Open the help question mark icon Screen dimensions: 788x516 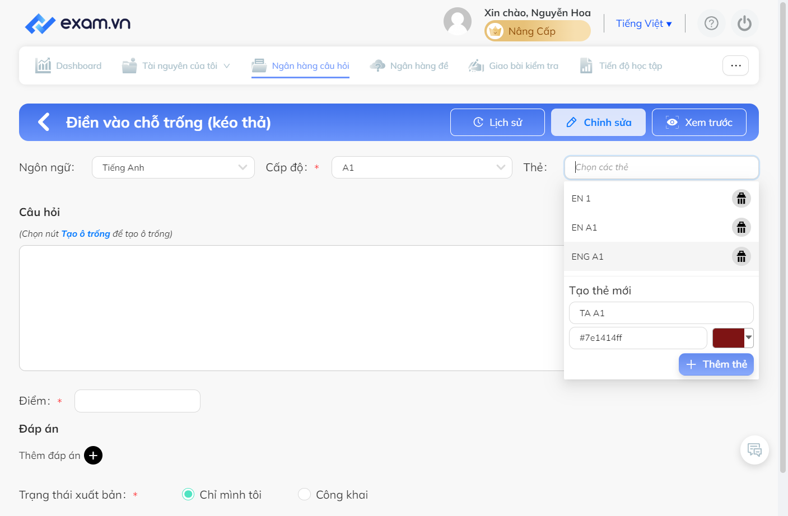711,24
